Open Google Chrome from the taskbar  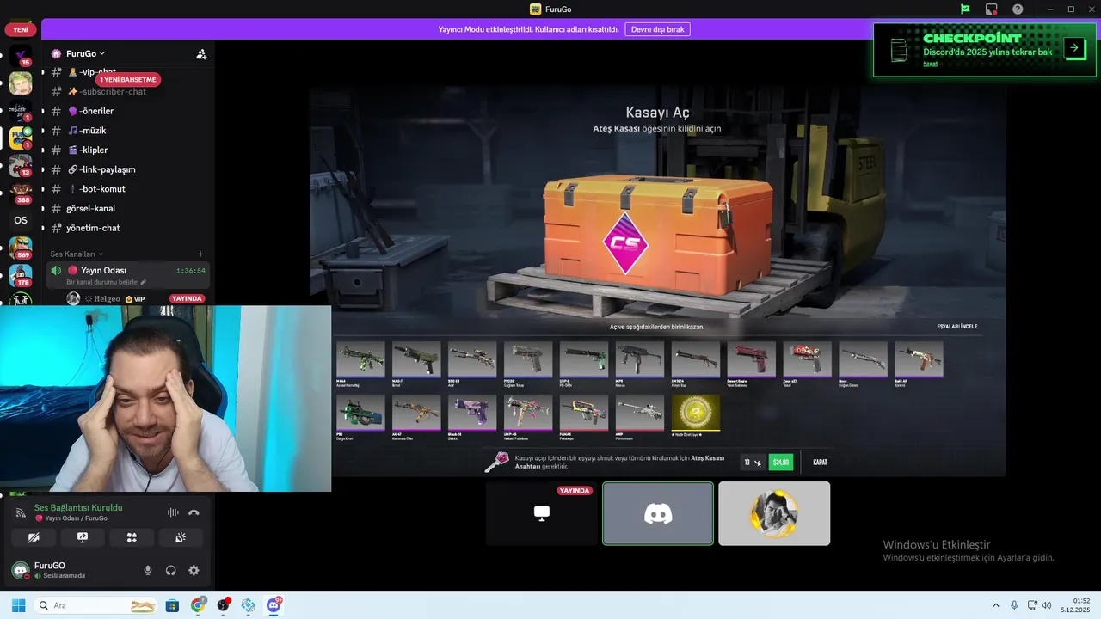pyautogui.click(x=198, y=605)
